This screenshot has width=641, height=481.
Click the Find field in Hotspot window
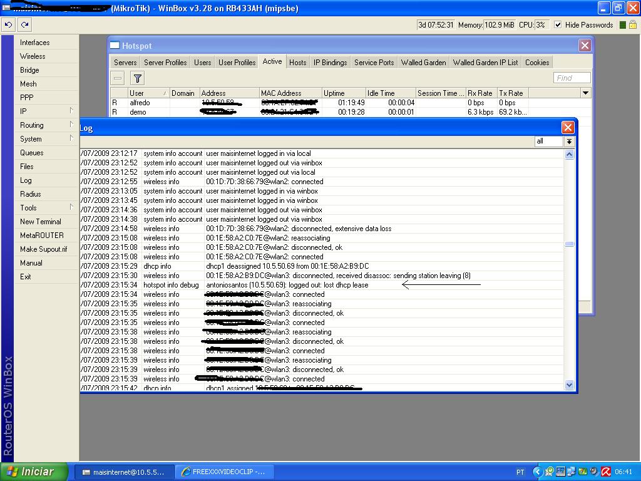tap(572, 78)
